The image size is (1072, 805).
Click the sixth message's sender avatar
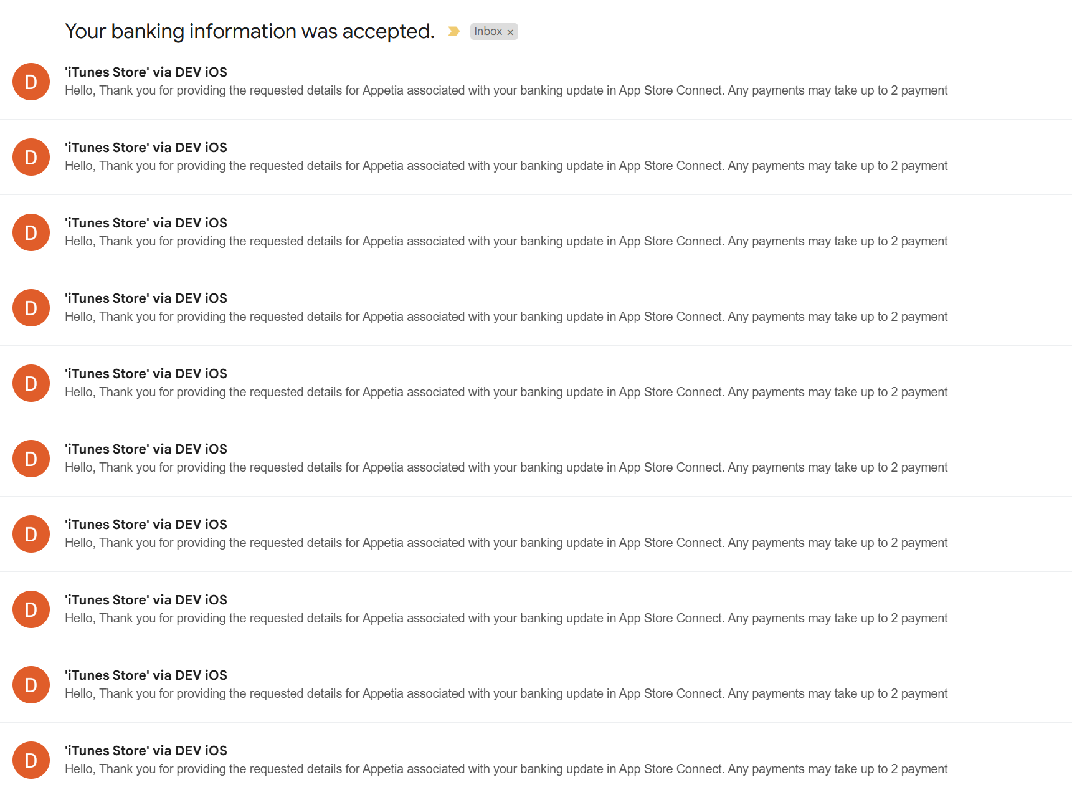[x=31, y=459]
